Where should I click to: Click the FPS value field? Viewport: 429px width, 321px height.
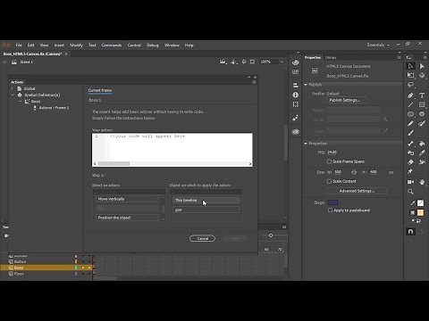point(332,152)
